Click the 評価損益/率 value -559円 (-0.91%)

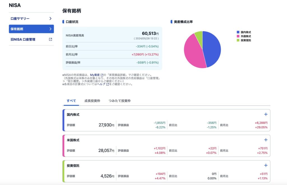tap(147, 63)
